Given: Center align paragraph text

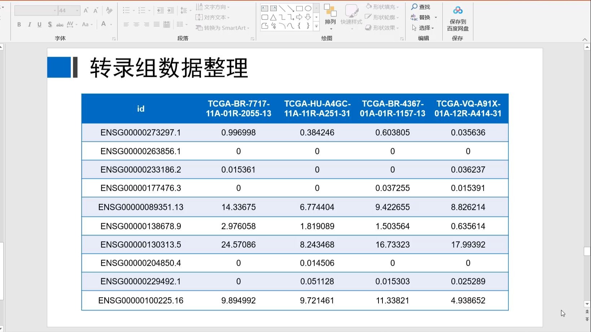Looking at the screenshot, I should pos(136,25).
